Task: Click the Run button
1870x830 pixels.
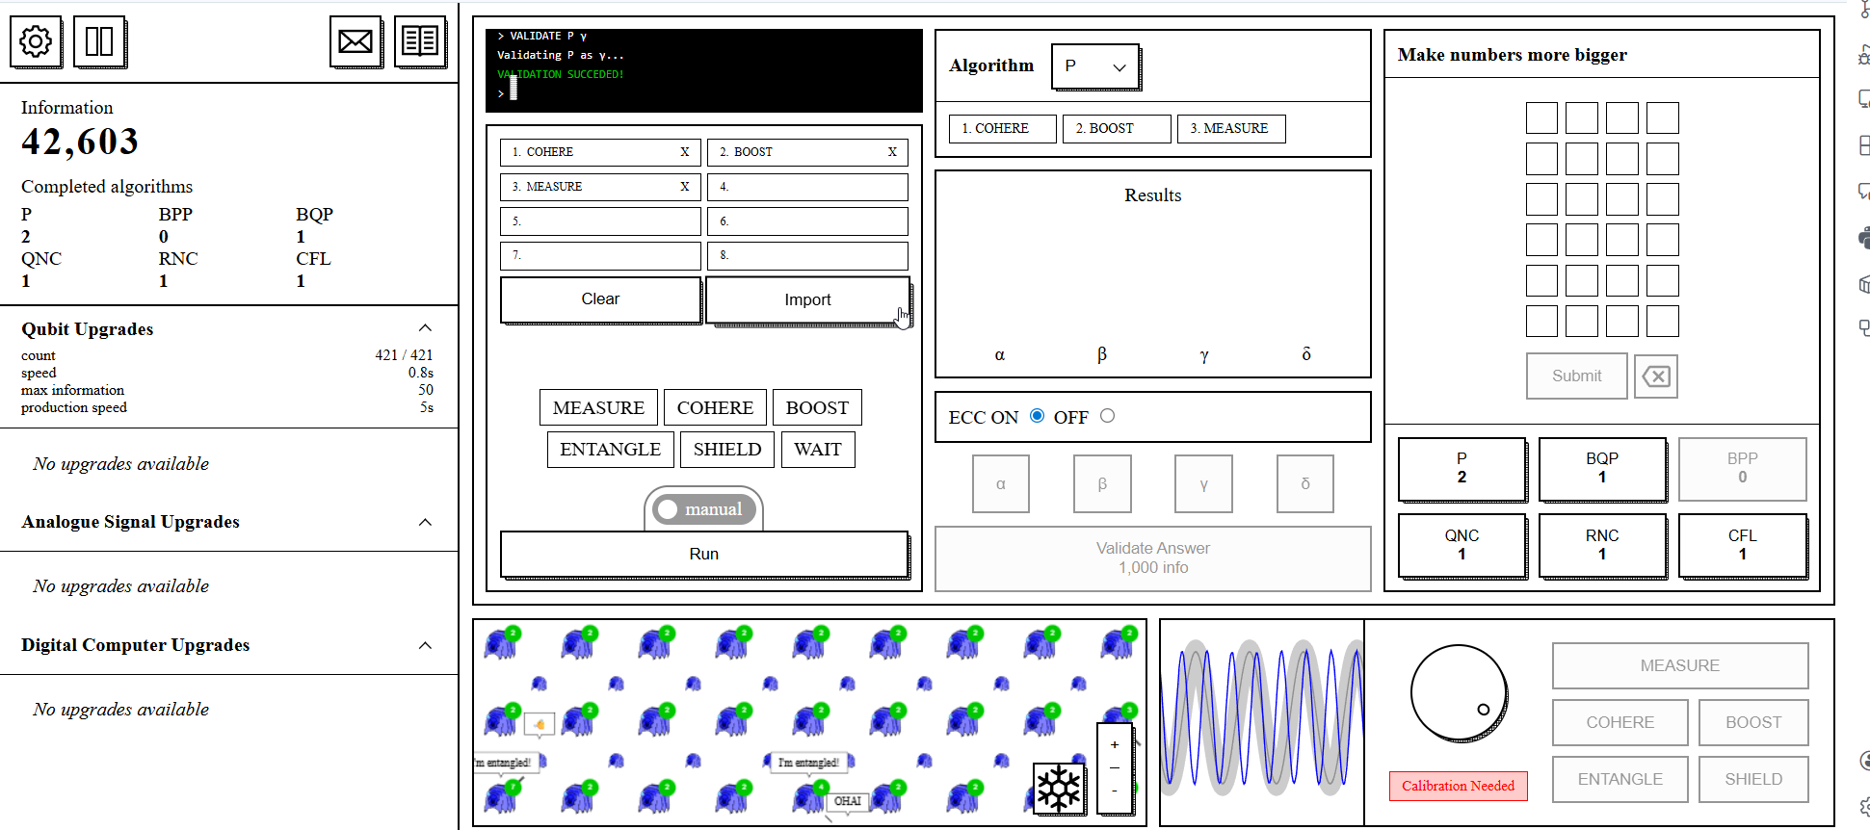Action: [x=703, y=554]
